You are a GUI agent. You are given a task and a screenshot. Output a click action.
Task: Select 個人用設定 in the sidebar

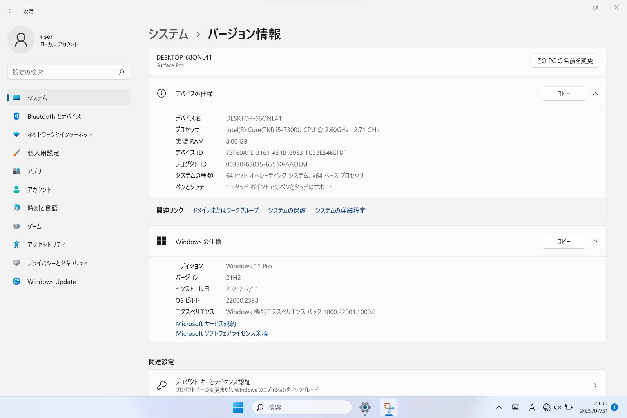click(x=43, y=153)
